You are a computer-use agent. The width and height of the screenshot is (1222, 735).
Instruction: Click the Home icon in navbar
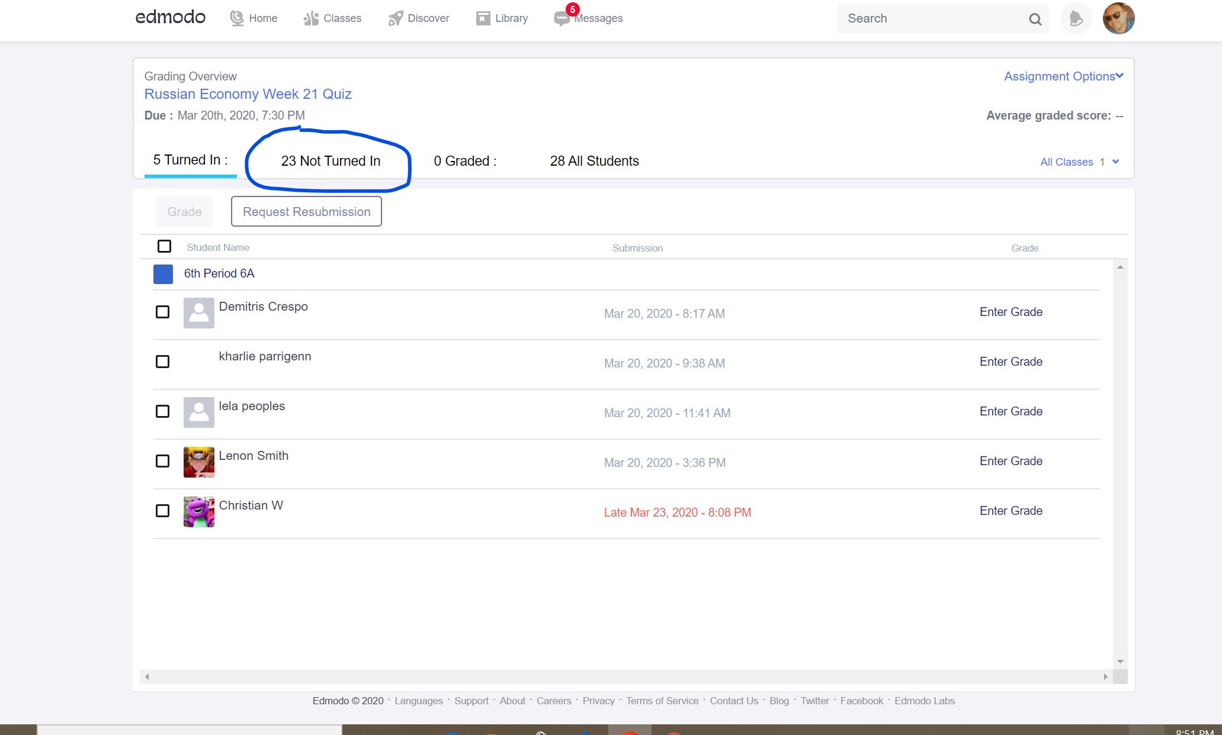click(237, 18)
